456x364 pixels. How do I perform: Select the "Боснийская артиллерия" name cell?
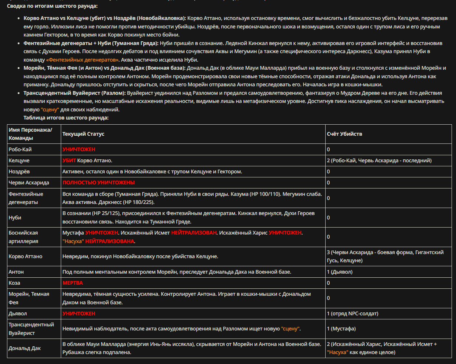pyautogui.click(x=34, y=237)
